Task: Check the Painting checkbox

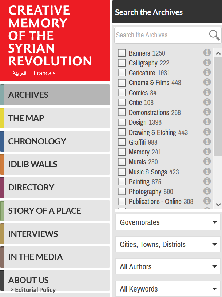Action: coord(122,181)
